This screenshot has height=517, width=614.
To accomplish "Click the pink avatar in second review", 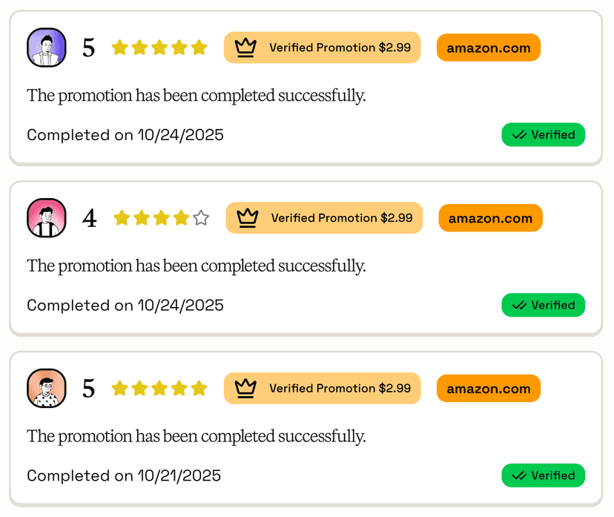I will (46, 218).
